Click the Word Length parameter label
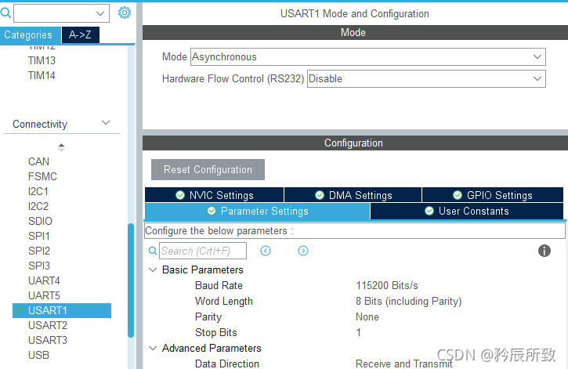Screen dimensions: 568x369 (x=224, y=302)
